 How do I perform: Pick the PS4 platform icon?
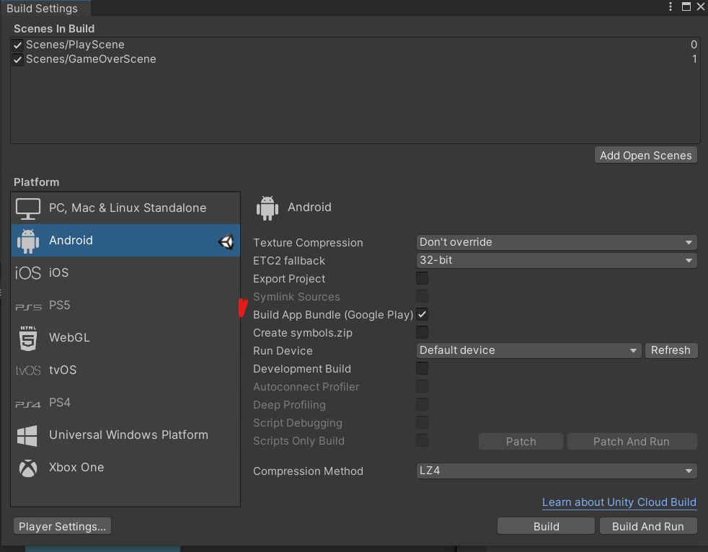tap(28, 404)
